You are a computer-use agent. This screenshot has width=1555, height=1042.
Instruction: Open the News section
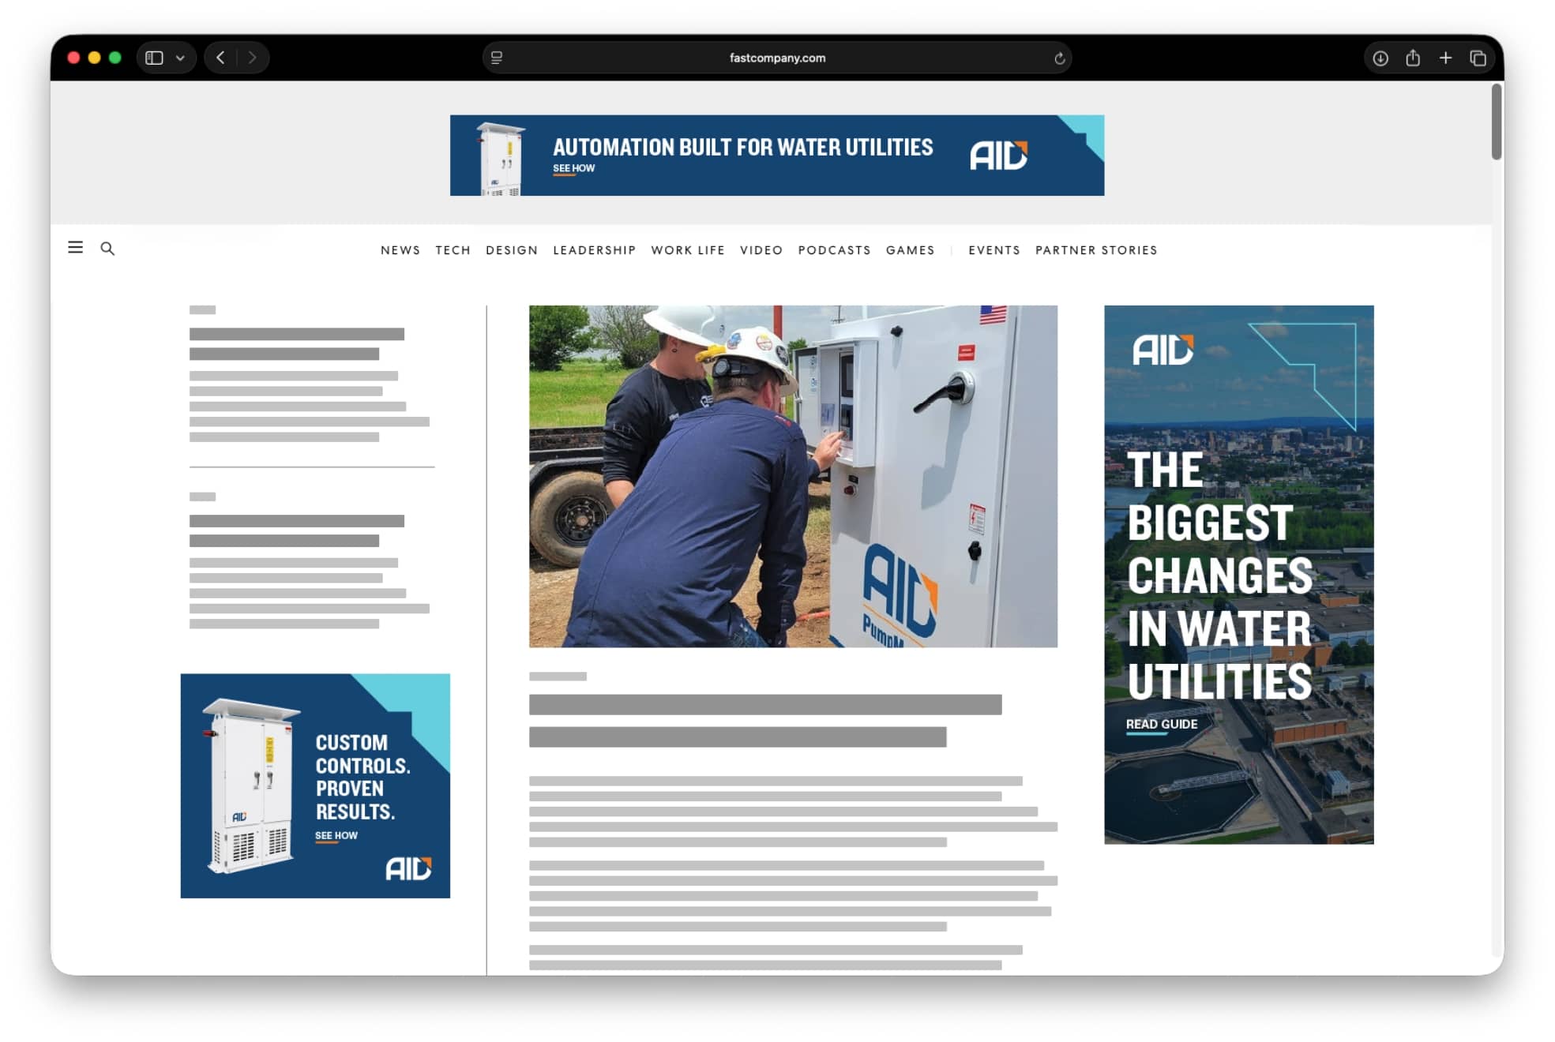(400, 250)
